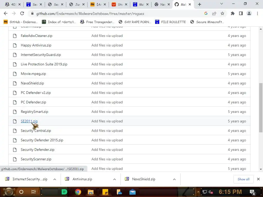Expand options for NavaShield.zip download
Screen dimensions: 263x197
tap(174, 179)
